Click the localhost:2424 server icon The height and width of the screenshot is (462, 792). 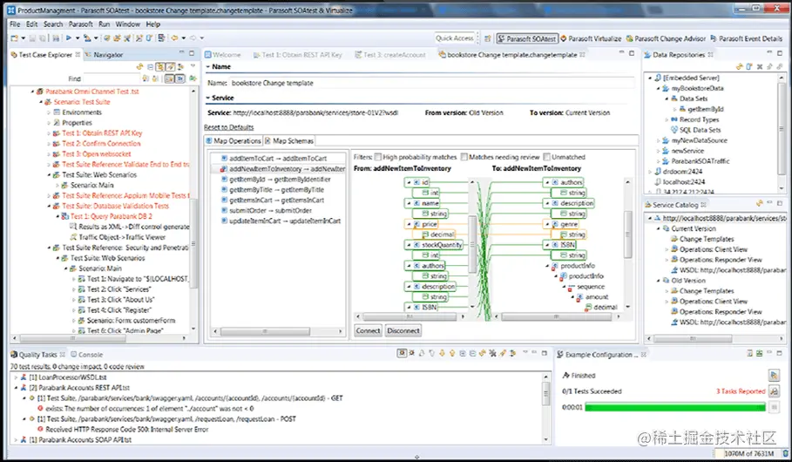(658, 181)
